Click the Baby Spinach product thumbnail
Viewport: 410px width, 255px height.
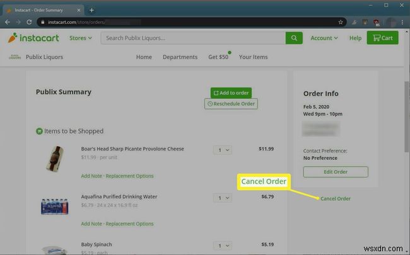(x=55, y=250)
